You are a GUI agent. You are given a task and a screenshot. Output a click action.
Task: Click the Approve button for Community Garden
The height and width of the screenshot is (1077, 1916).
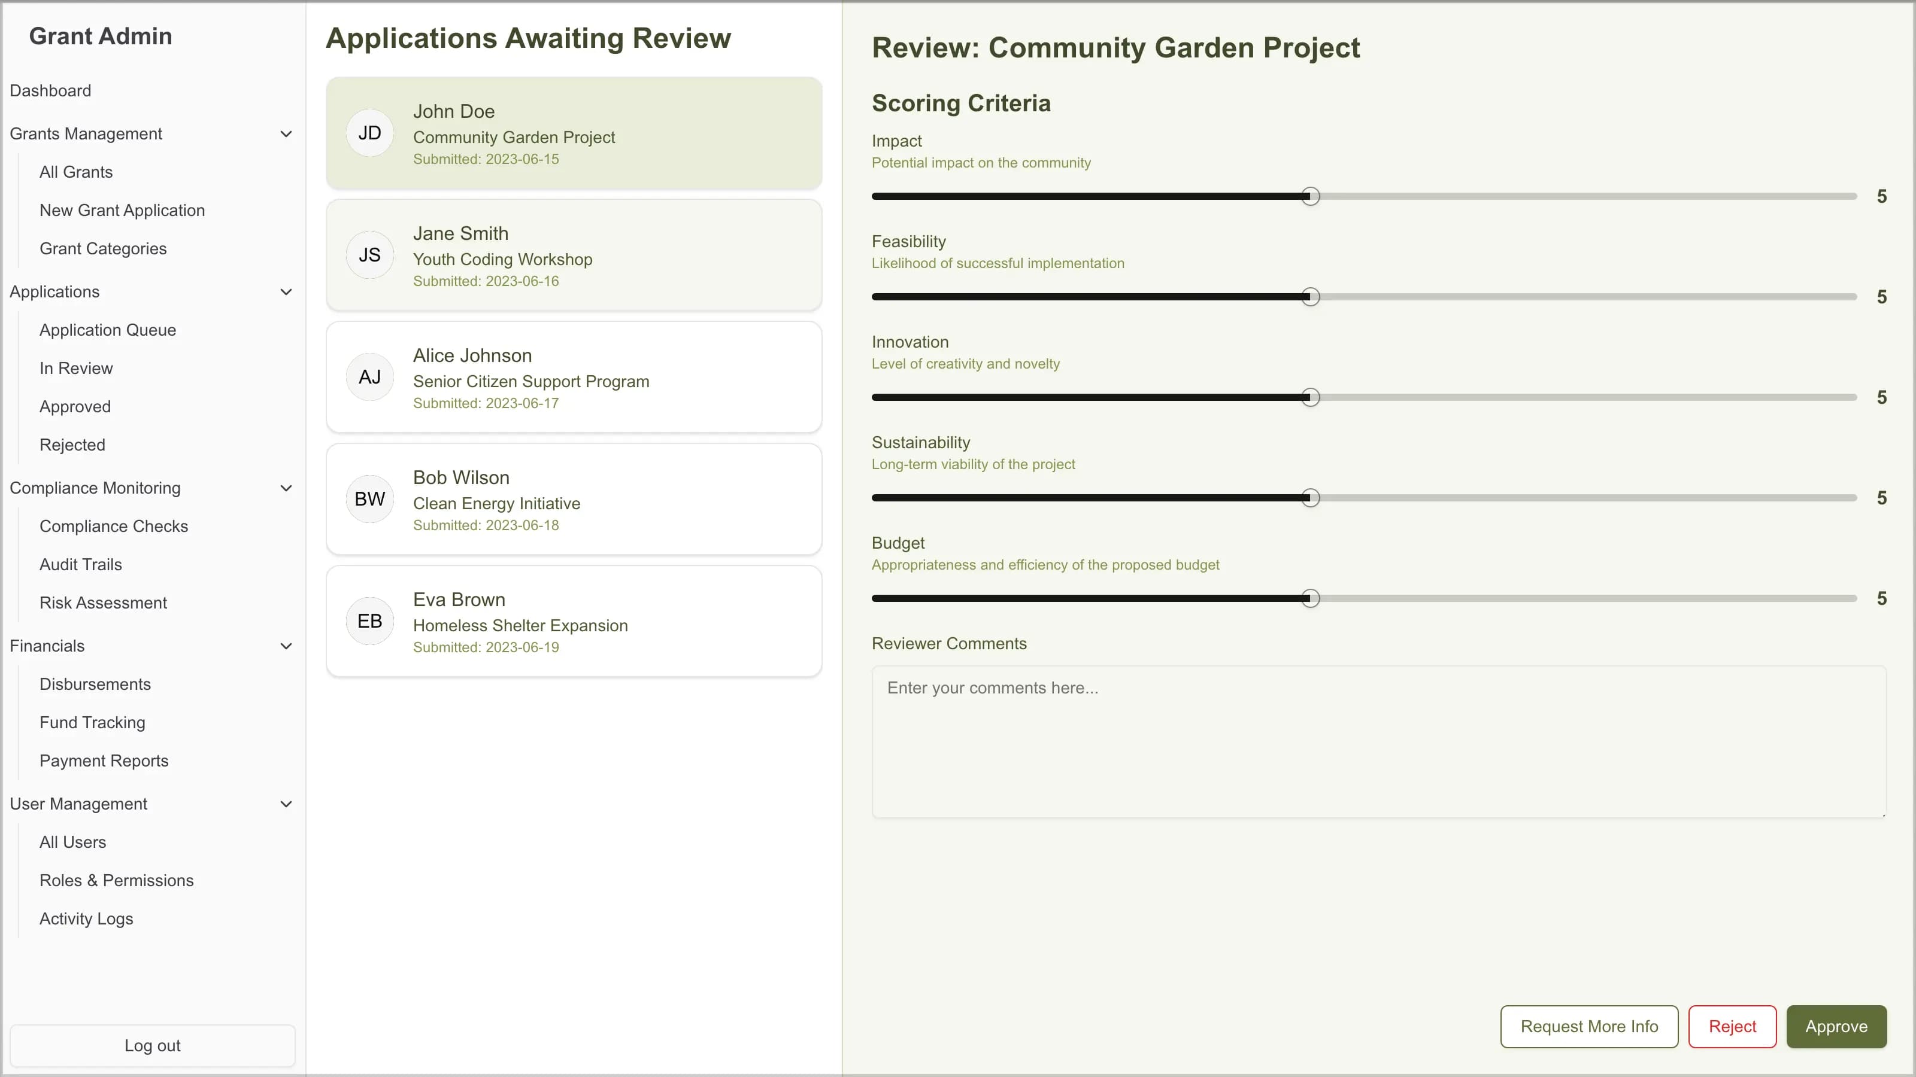1836,1026
